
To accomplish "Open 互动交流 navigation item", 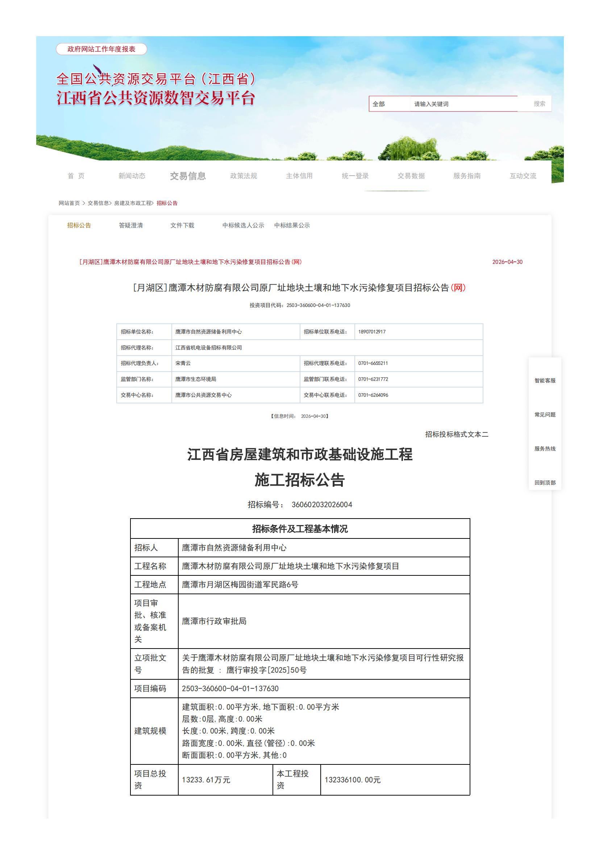I will 523,176.
